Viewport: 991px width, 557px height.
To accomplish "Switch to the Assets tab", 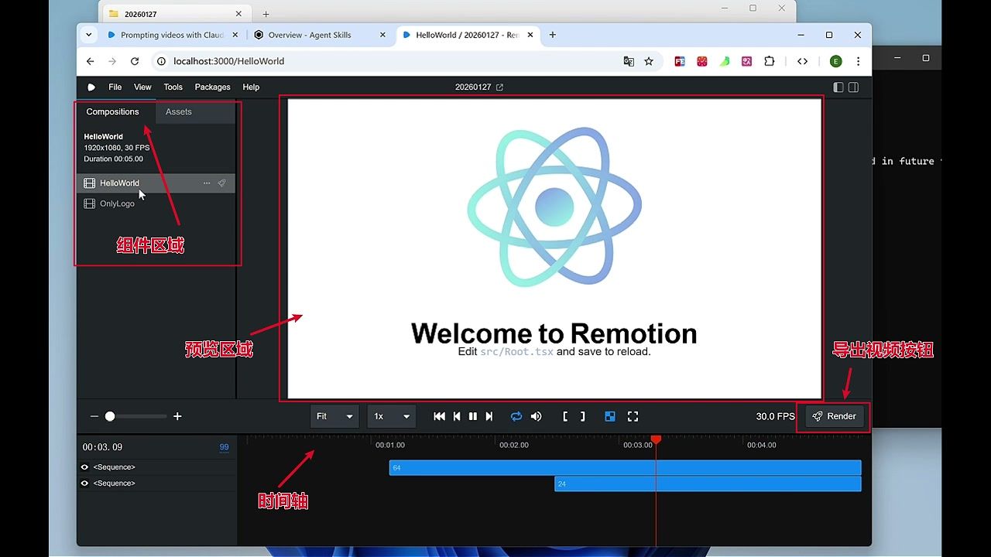I will (178, 112).
